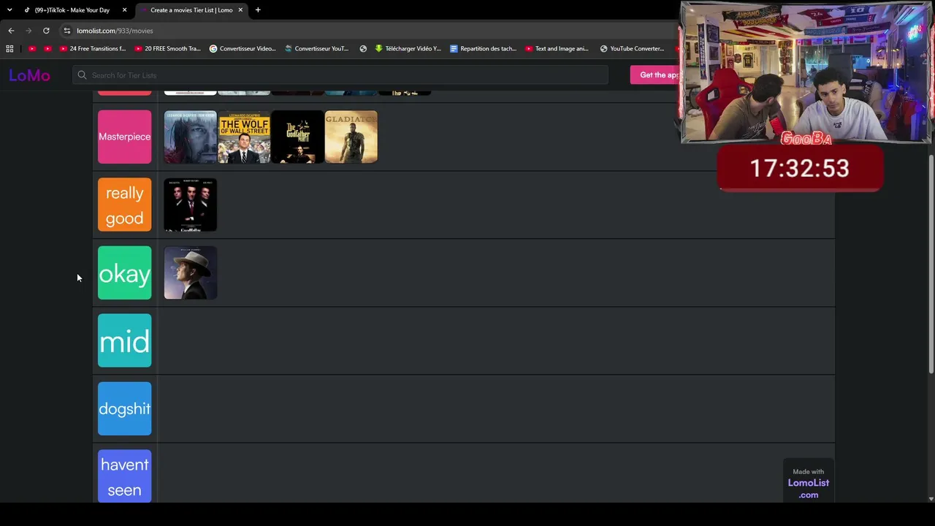This screenshot has width=935, height=526.
Task: Pick The Wolf of Wall Street poster
Action: 244,137
